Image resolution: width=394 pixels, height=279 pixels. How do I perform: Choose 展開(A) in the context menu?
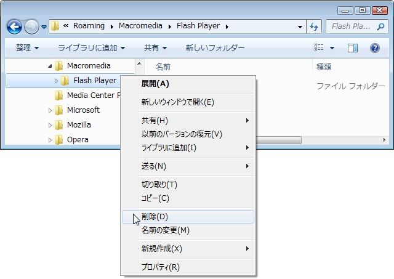[x=188, y=84]
